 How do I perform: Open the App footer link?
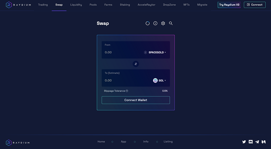click(123, 142)
